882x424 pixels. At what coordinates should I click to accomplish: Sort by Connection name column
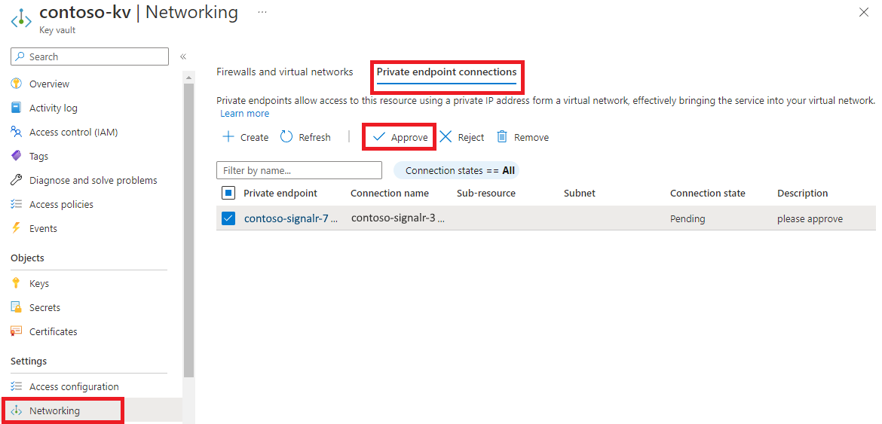pyautogui.click(x=389, y=194)
